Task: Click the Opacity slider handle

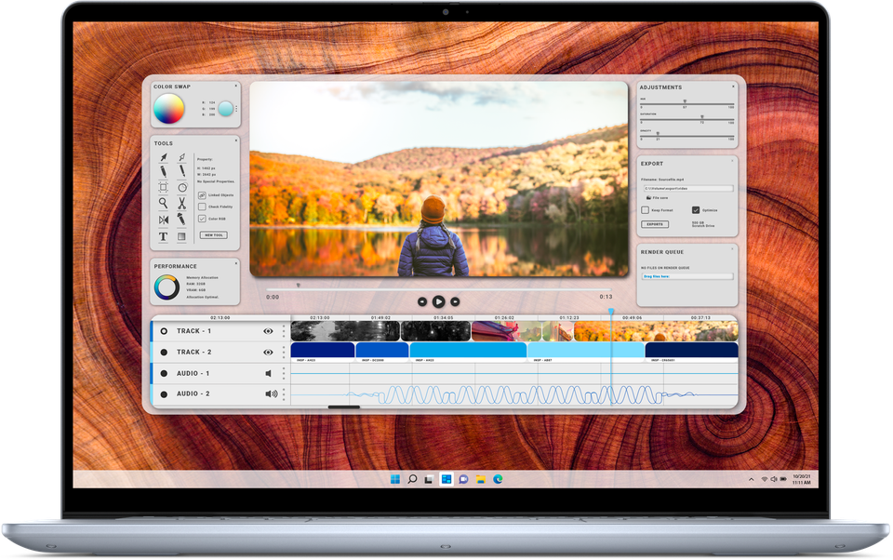Action: tap(658, 134)
